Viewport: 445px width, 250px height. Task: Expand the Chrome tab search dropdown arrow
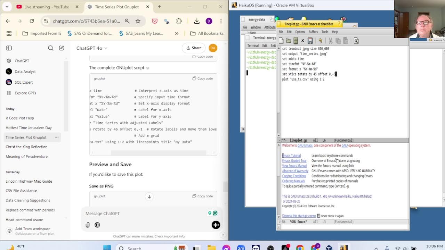[x=7, y=7]
